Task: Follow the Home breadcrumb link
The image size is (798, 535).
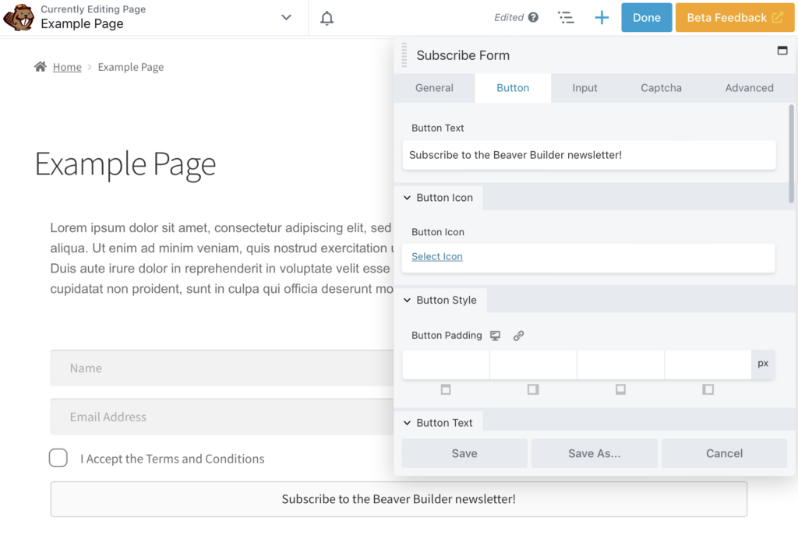Action: tap(67, 67)
